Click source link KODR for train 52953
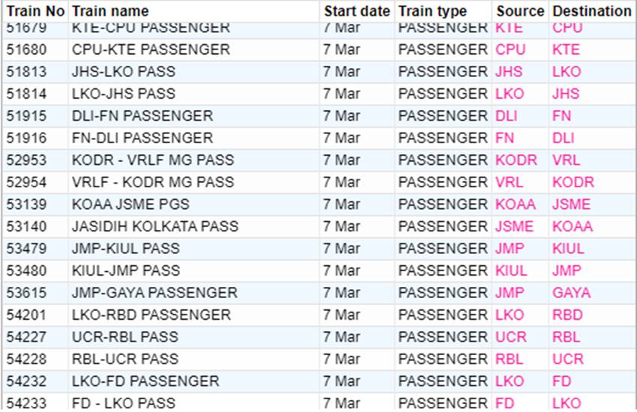The width and height of the screenshot is (637, 412). pos(517,160)
